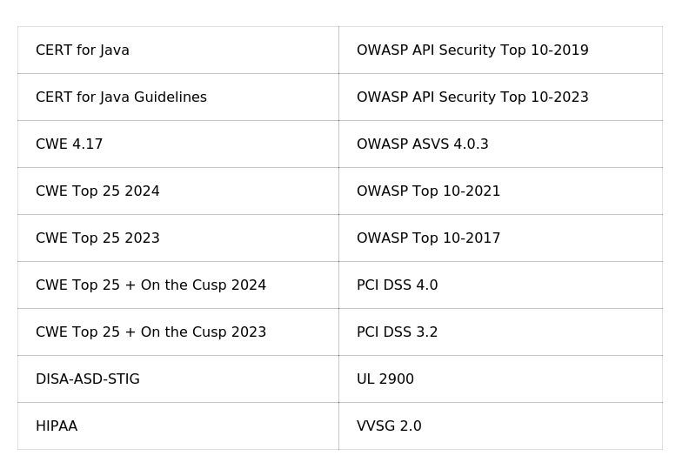This screenshot has width=696, height=476.
Task: Select the UL 2900 entry
Action: coord(385,379)
